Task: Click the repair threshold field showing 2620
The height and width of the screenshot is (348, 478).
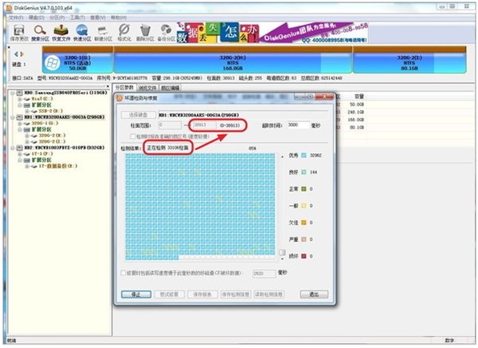Action: [x=264, y=273]
